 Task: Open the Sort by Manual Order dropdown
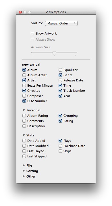point(61,23)
